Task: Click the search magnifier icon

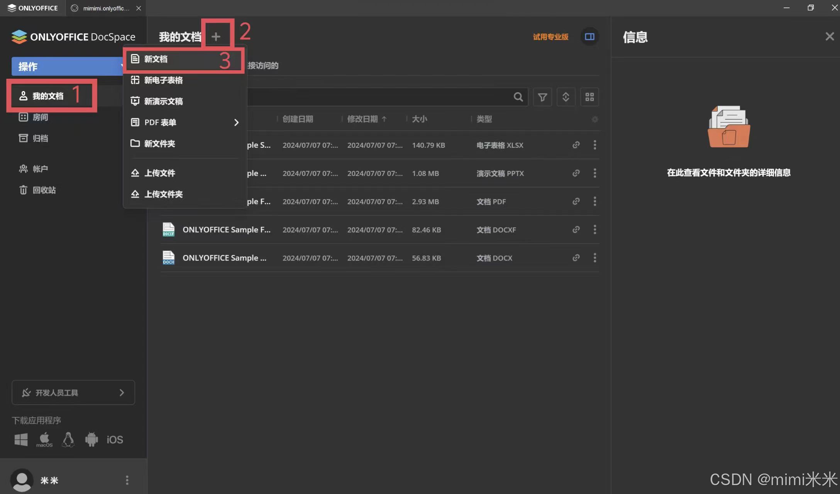Action: 518,97
